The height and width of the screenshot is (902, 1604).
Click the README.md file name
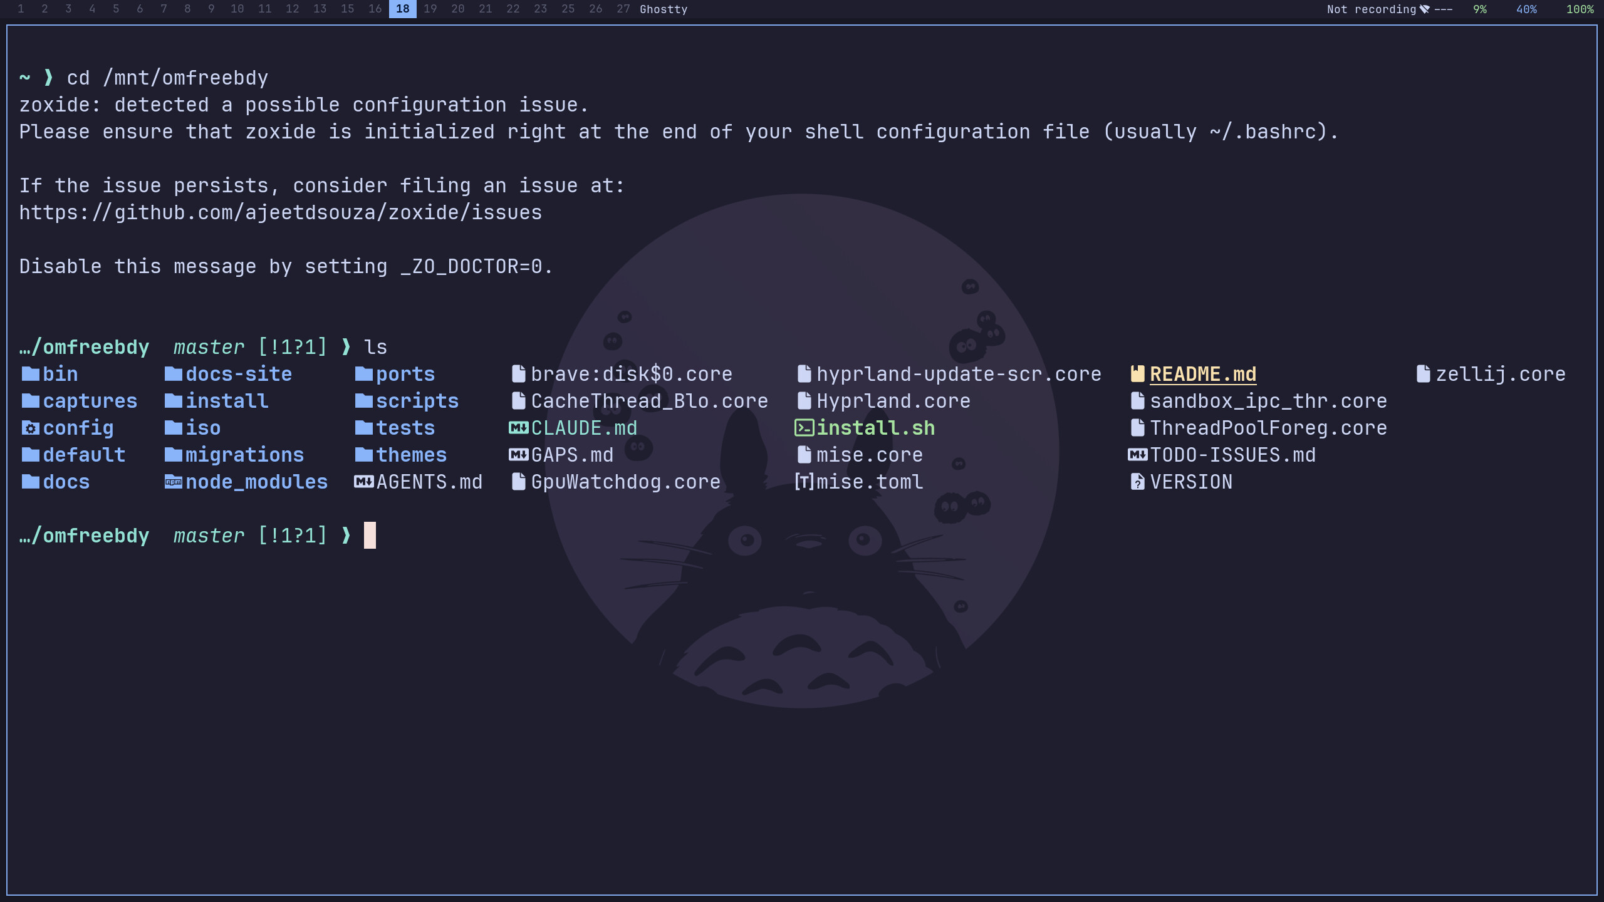pyautogui.click(x=1203, y=374)
